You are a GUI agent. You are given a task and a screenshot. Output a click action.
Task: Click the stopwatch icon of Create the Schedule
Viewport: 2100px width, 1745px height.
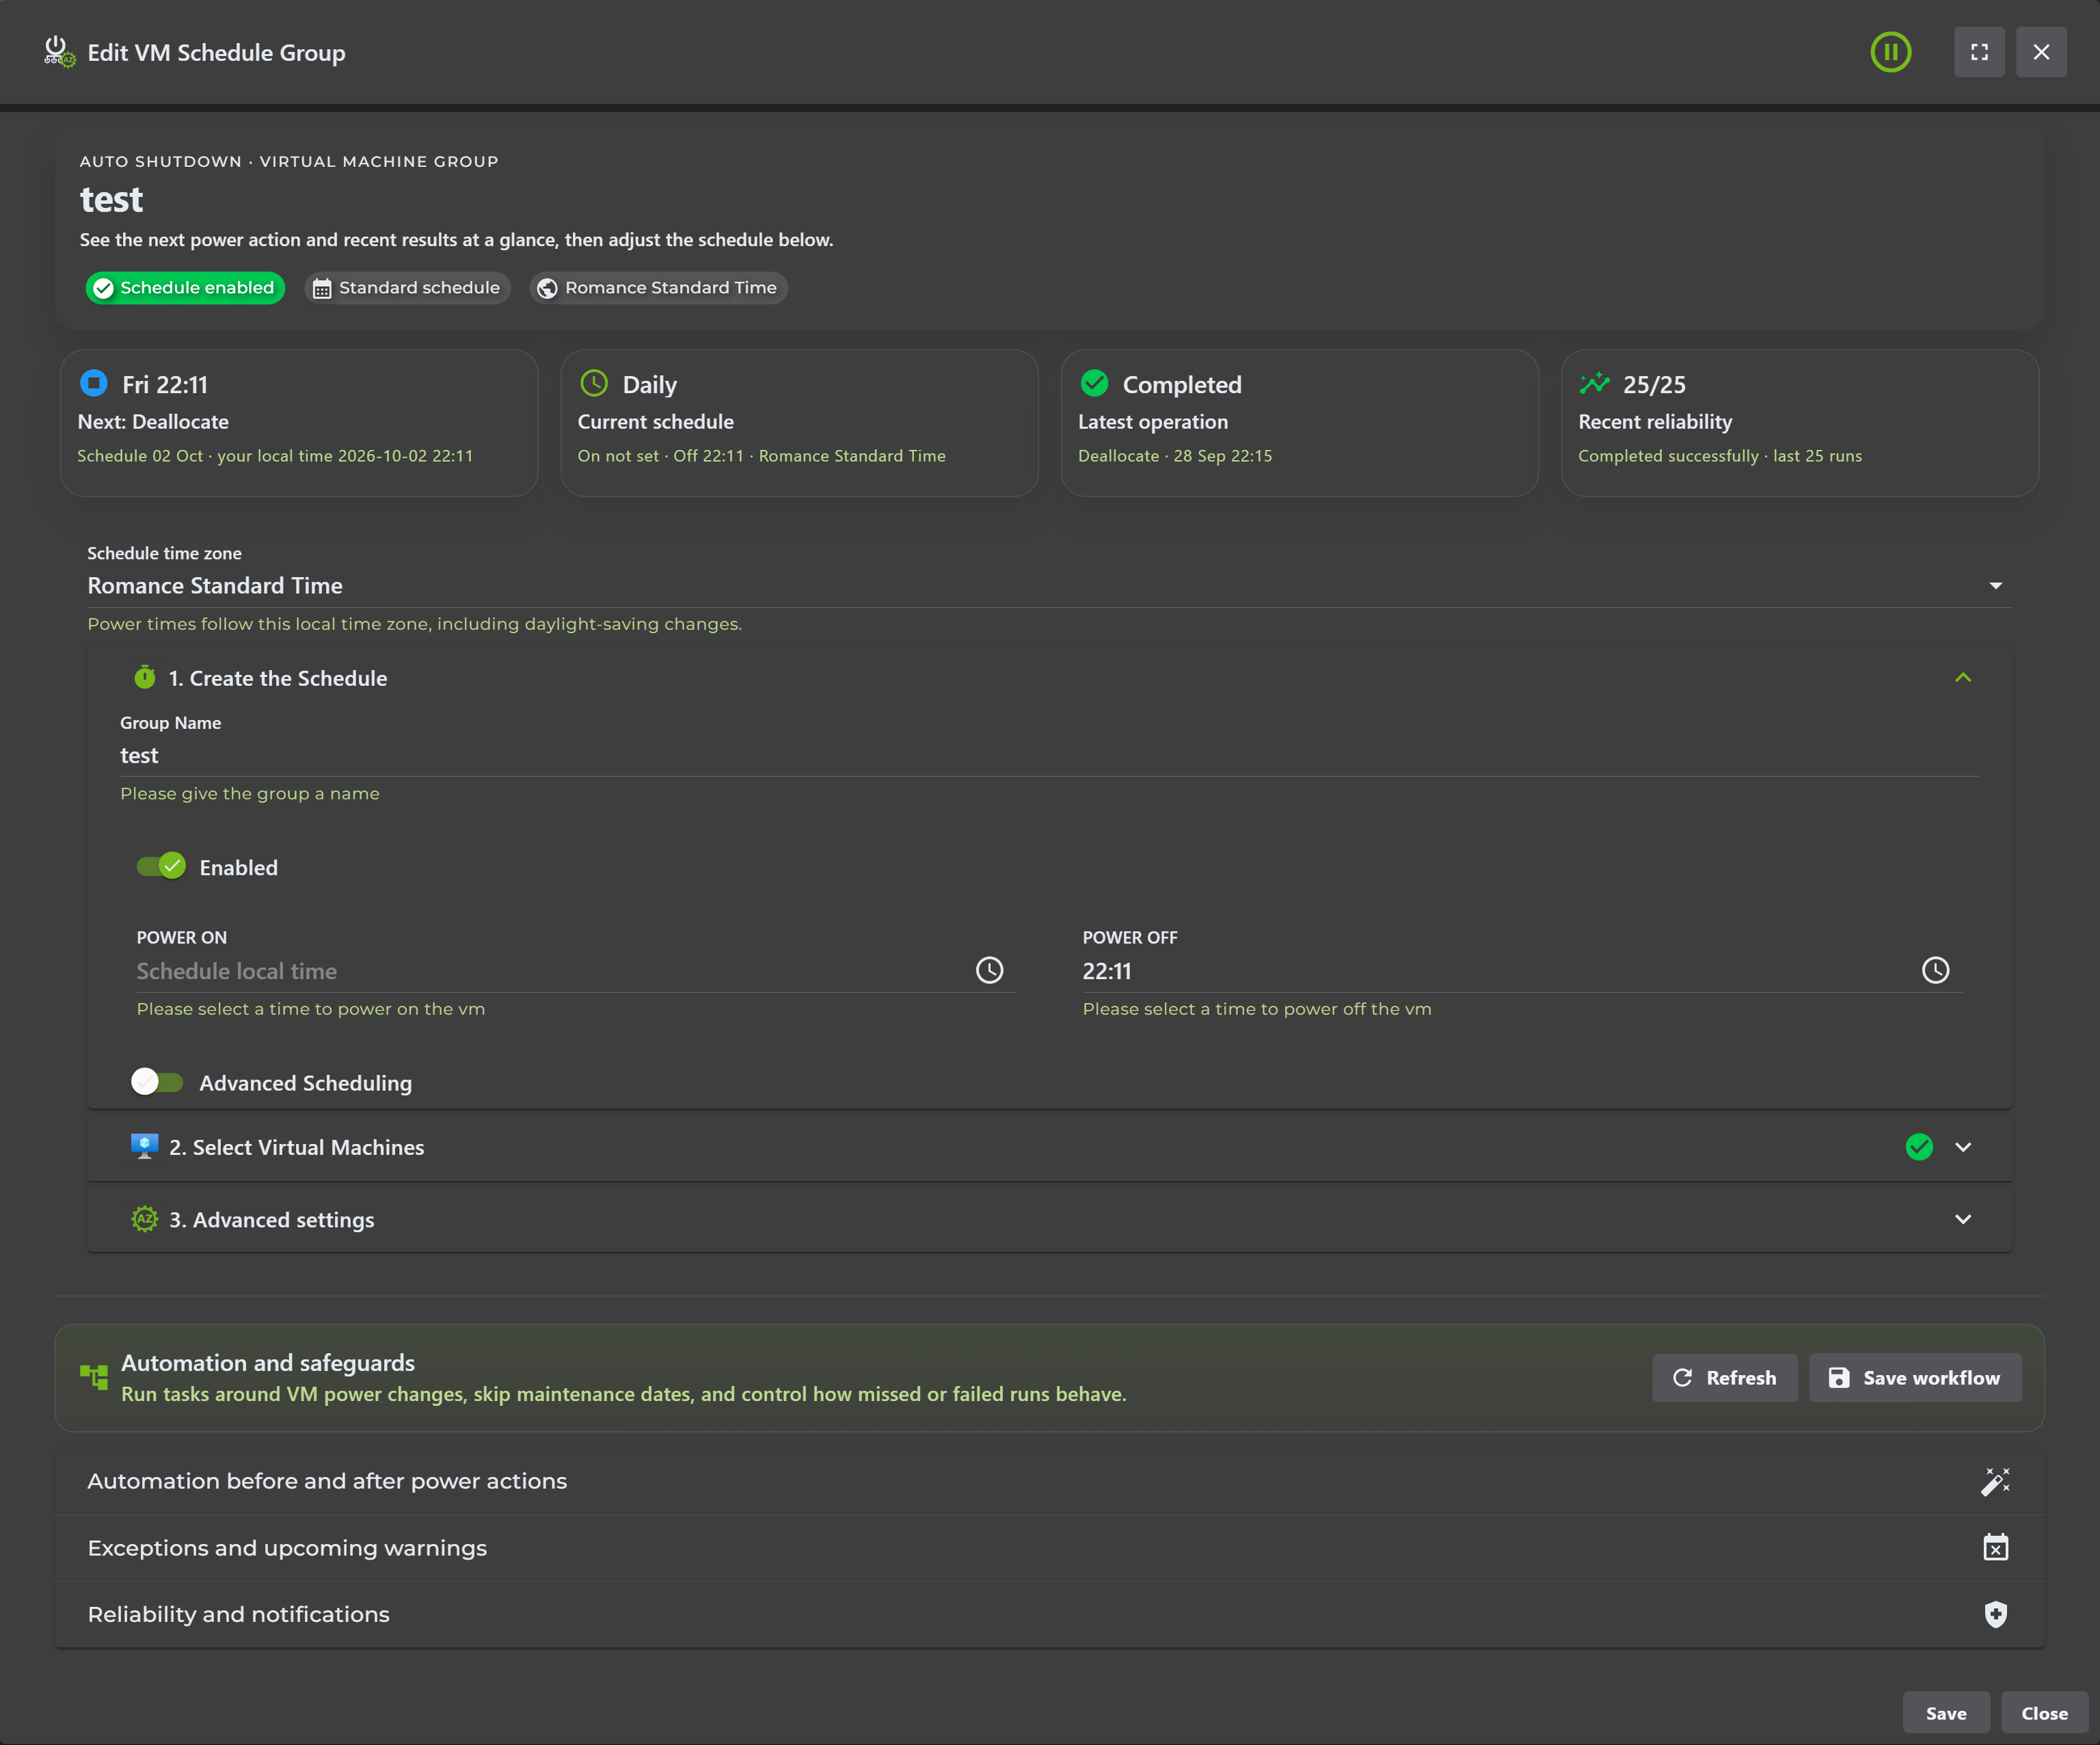pyautogui.click(x=145, y=678)
